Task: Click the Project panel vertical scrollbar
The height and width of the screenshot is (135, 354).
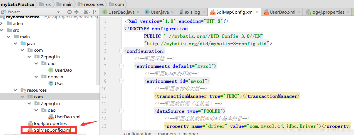Action: (x=98, y=50)
